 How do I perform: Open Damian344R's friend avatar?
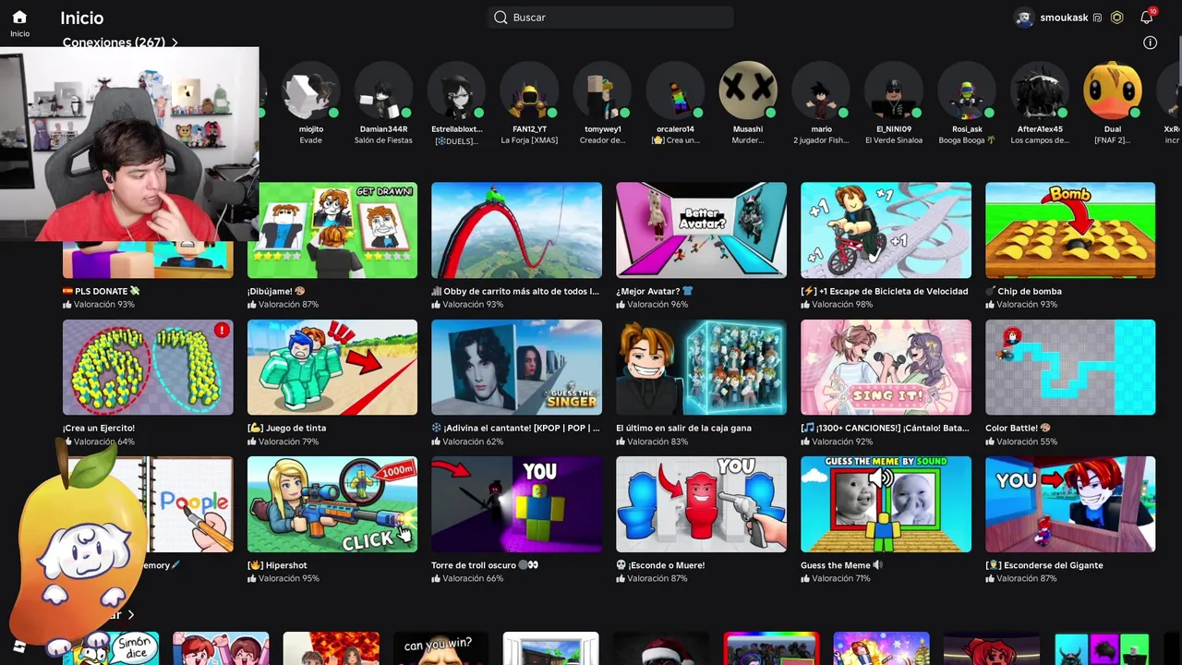(383, 91)
